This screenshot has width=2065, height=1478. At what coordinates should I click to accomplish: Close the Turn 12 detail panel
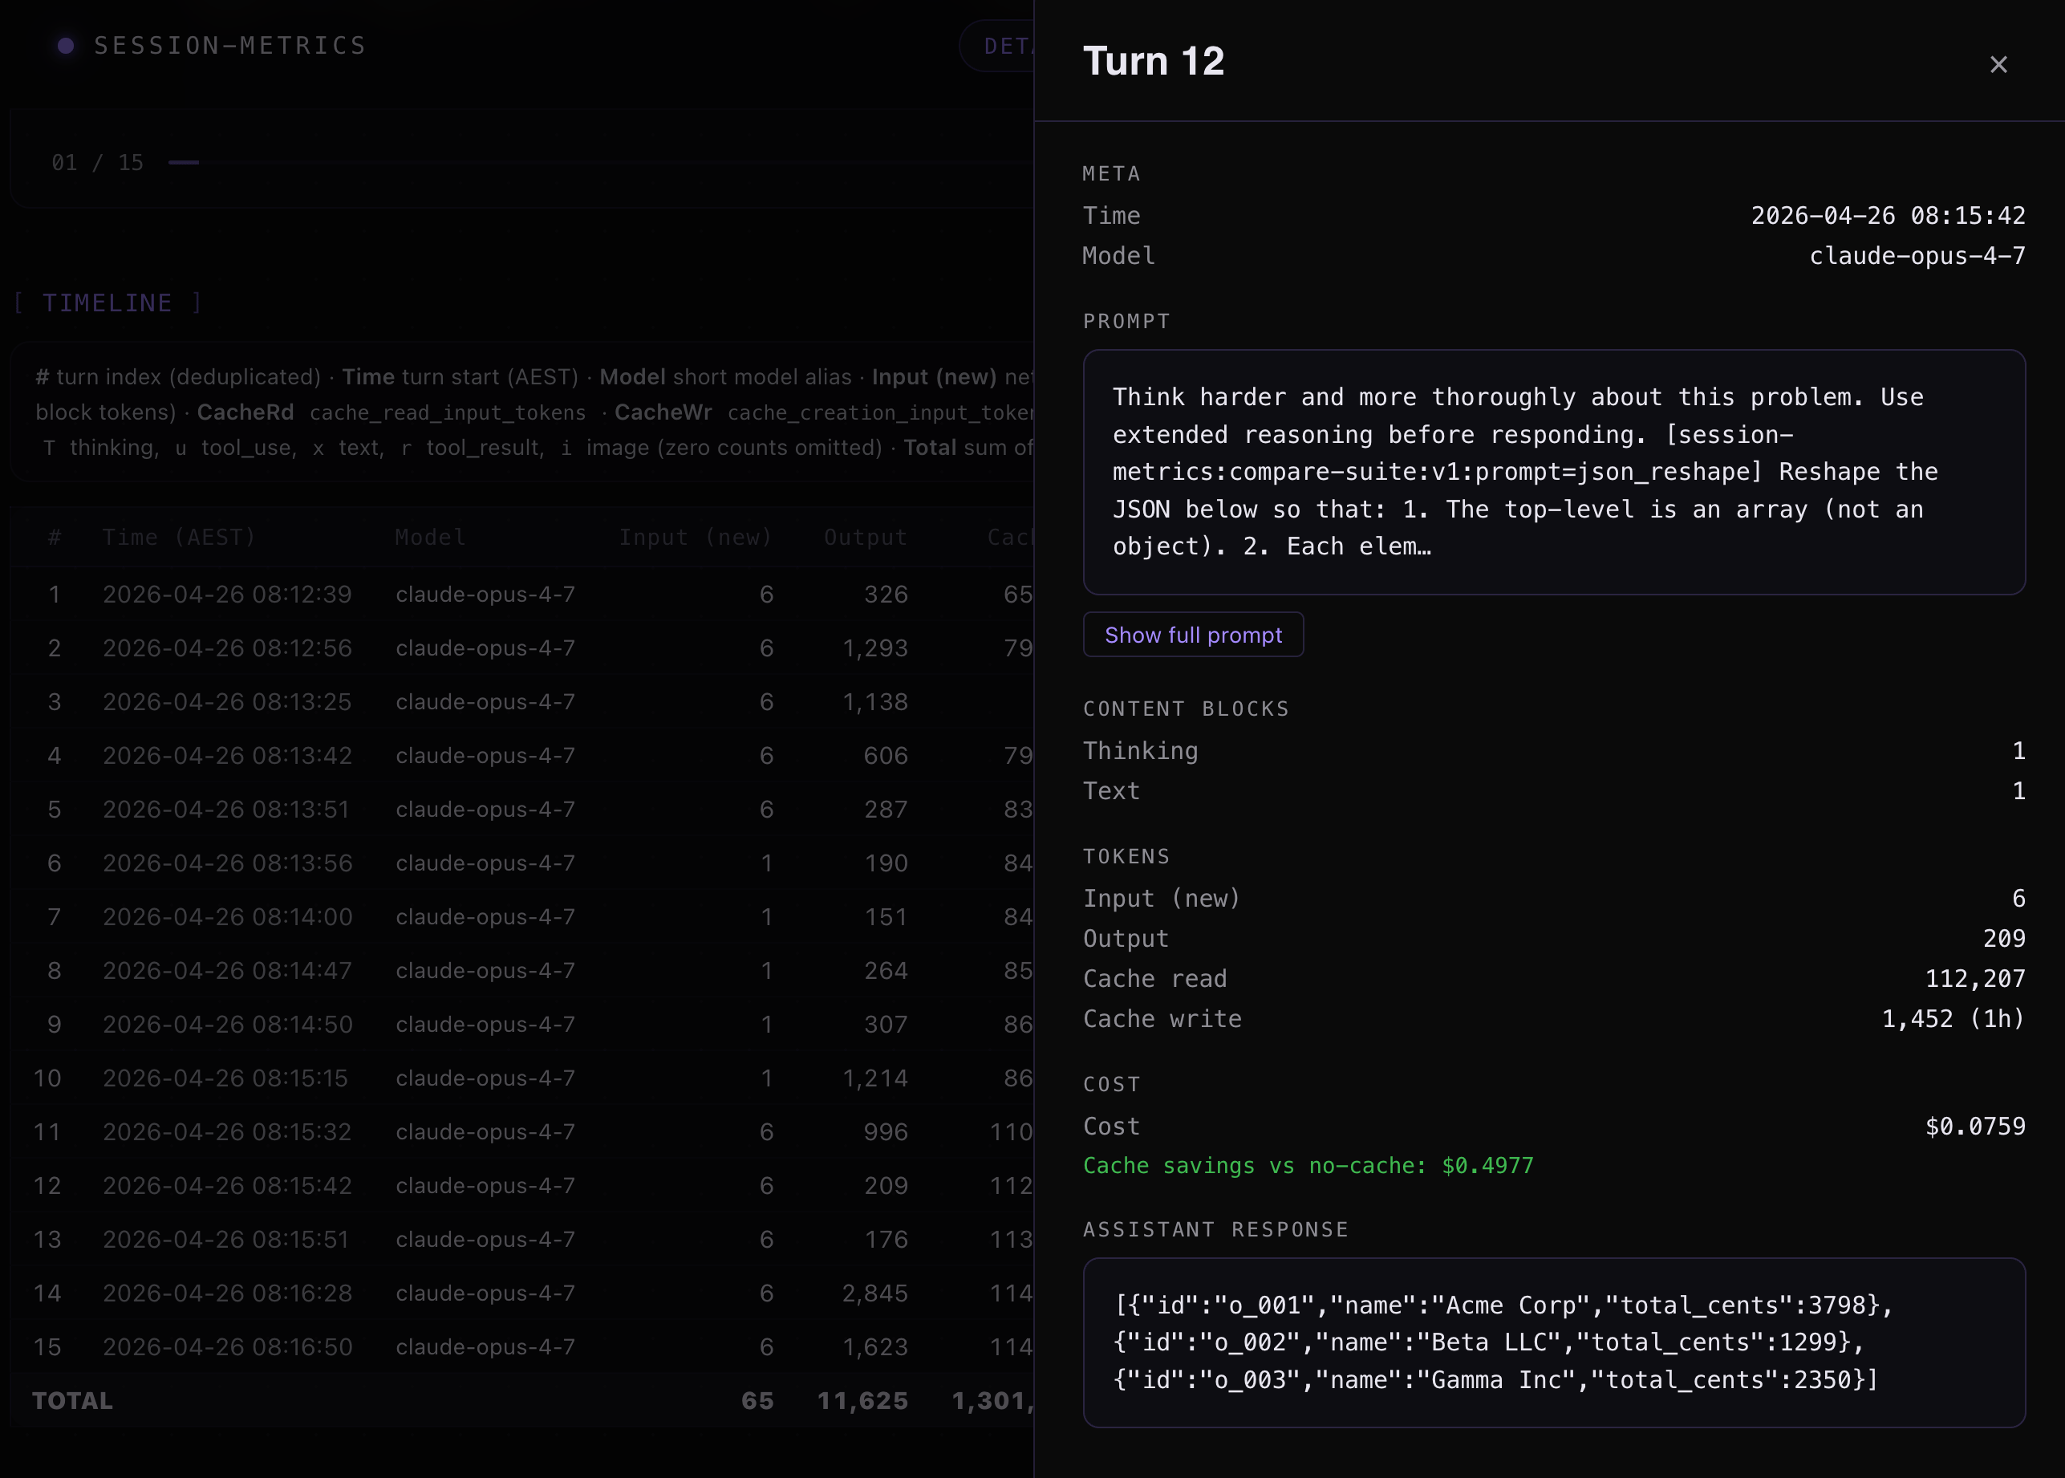click(1998, 65)
